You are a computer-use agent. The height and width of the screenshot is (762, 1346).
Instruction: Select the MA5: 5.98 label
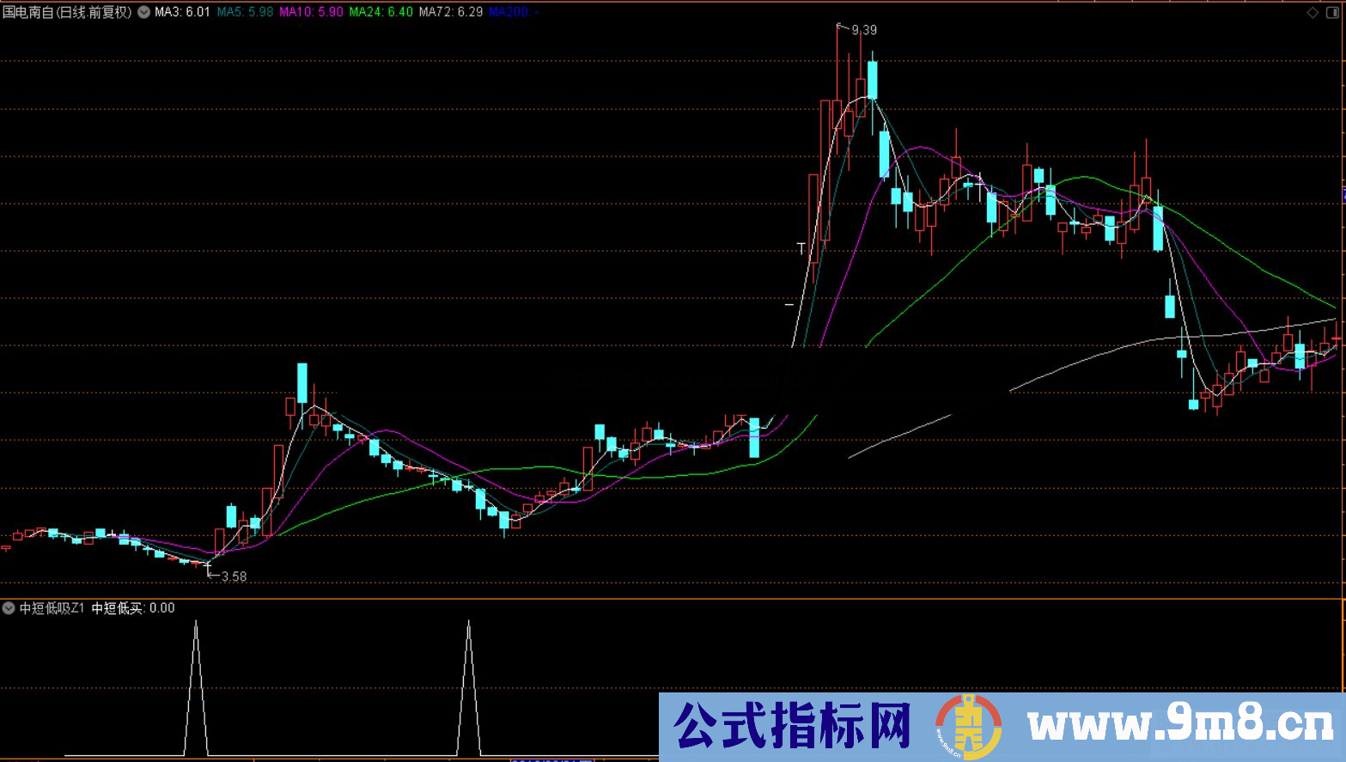click(245, 12)
